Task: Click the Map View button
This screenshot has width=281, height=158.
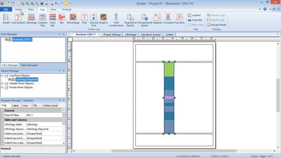Action: (x=195, y=25)
